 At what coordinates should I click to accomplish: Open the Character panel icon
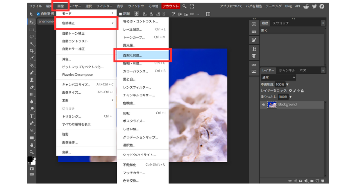pos(254,49)
